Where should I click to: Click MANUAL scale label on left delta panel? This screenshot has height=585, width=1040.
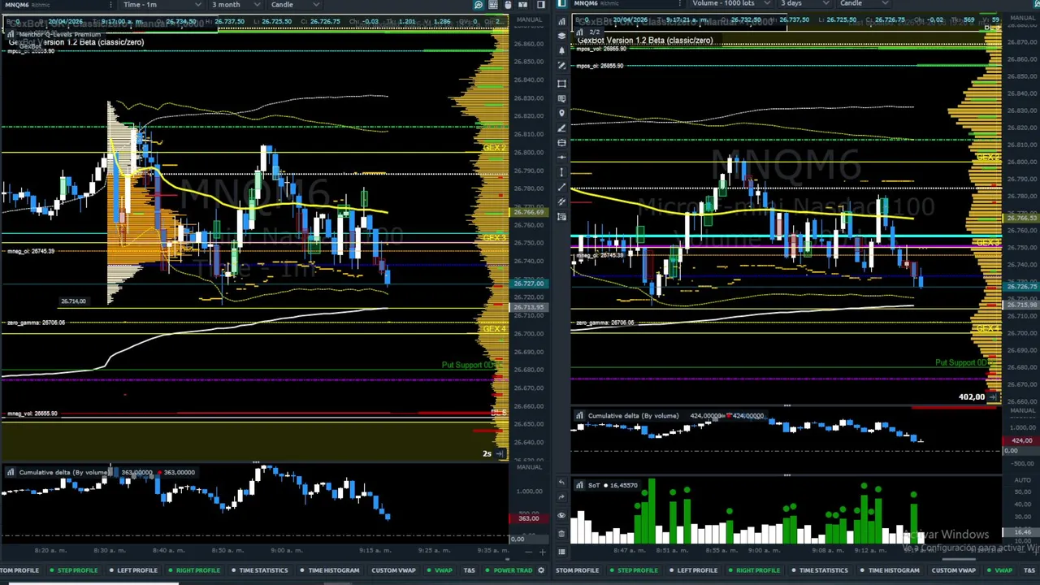pyautogui.click(x=529, y=467)
